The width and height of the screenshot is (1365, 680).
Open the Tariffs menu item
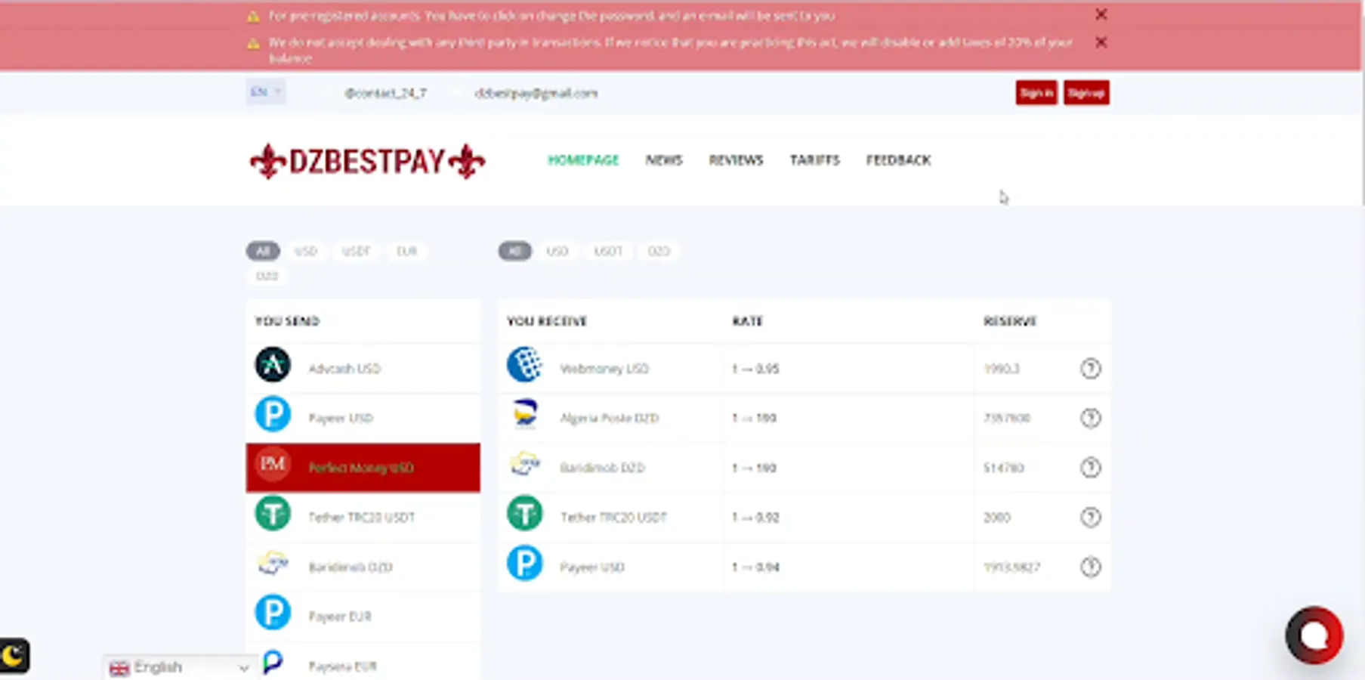click(814, 160)
